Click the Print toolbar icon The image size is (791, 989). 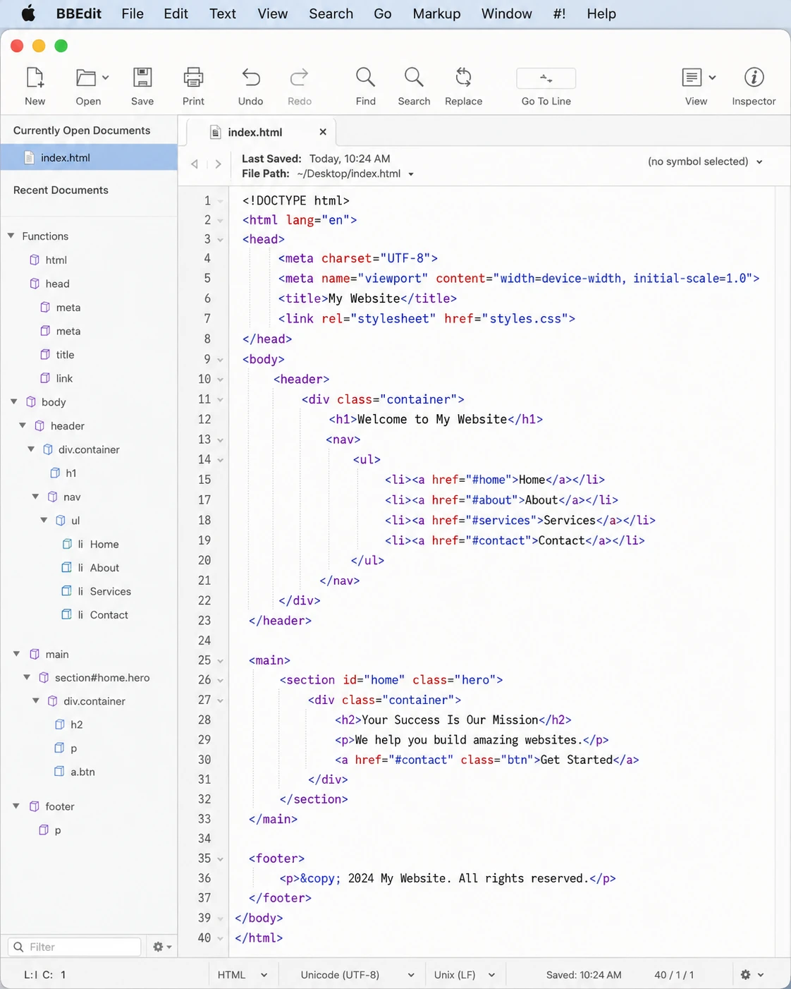(x=193, y=77)
